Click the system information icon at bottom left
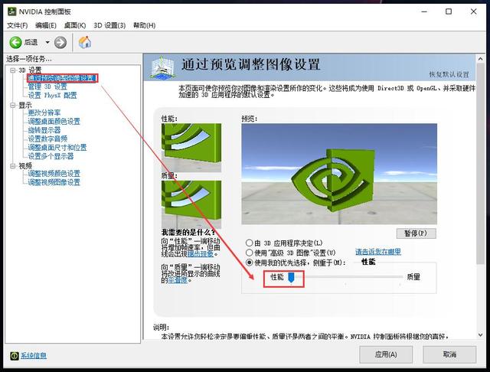 (14, 356)
